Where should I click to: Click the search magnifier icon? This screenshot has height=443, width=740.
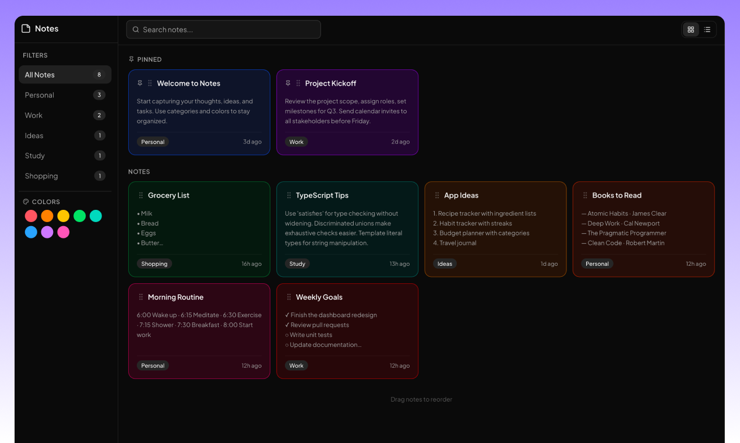[136, 29]
